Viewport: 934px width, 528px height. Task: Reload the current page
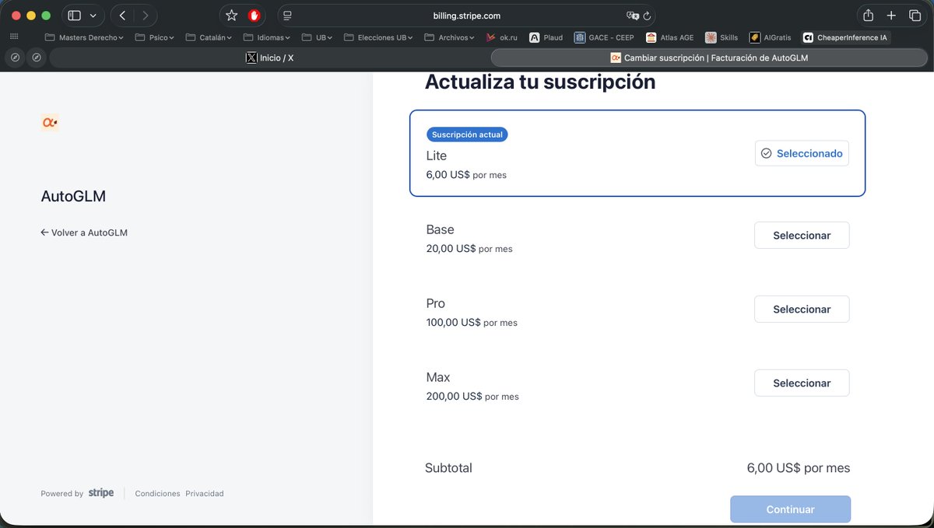tap(646, 16)
